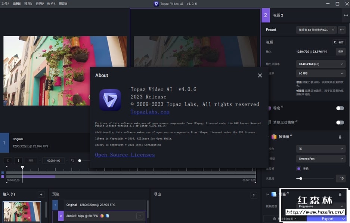Click the 帧插值 frame interpolation icon
This screenshot has width=350, height=223.
(274, 137)
